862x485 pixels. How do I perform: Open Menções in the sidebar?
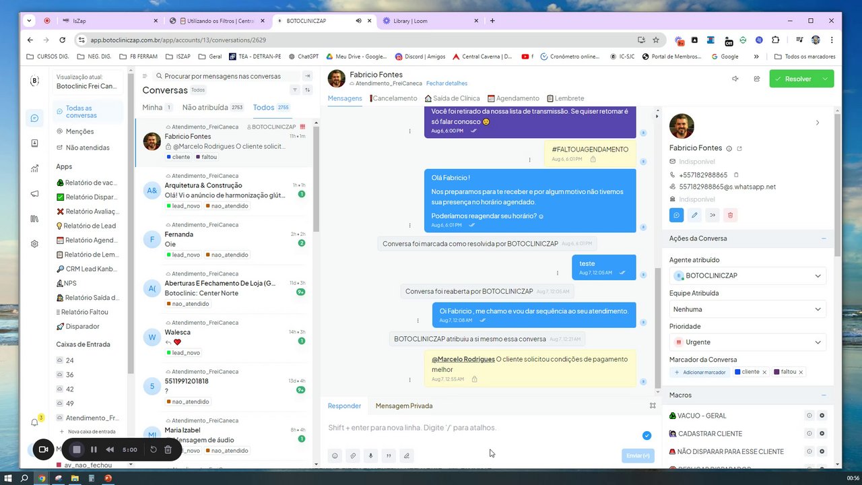click(79, 131)
